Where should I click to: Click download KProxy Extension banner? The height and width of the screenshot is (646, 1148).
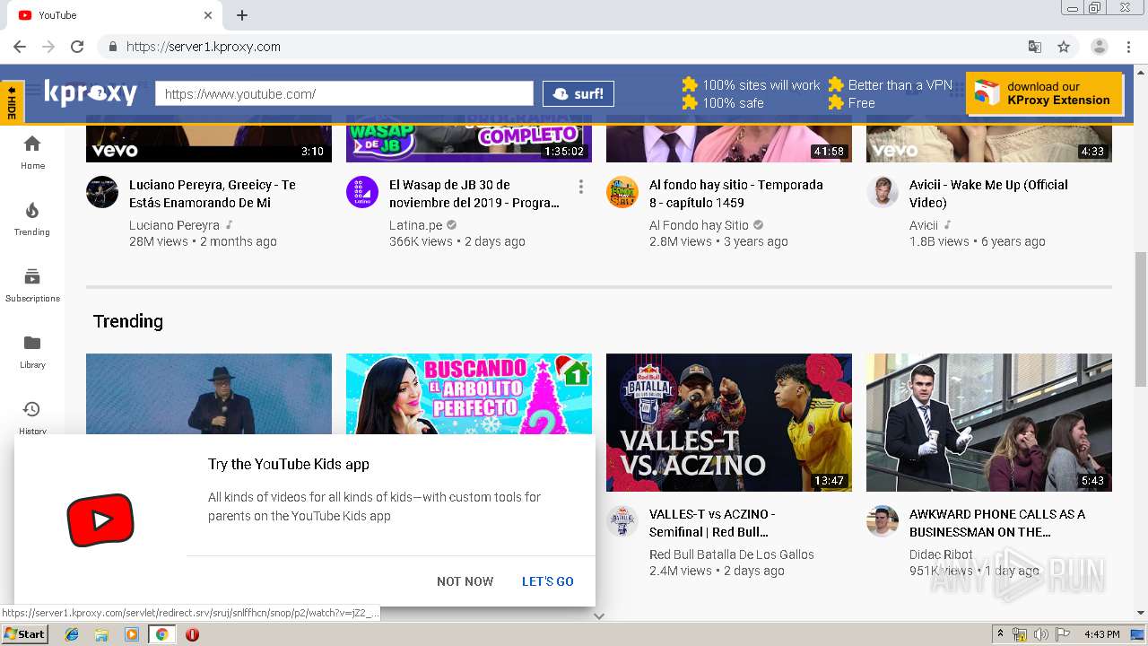click(1044, 93)
